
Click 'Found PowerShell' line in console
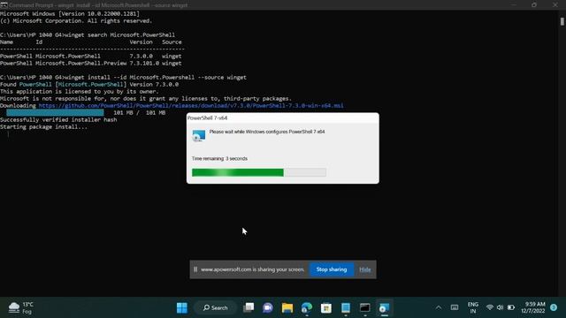[89, 85]
